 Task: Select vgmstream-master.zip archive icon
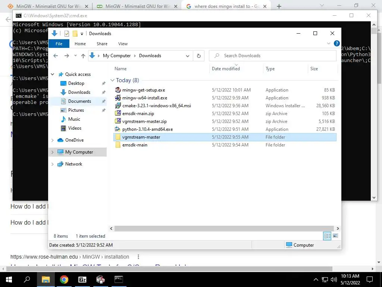(118, 121)
